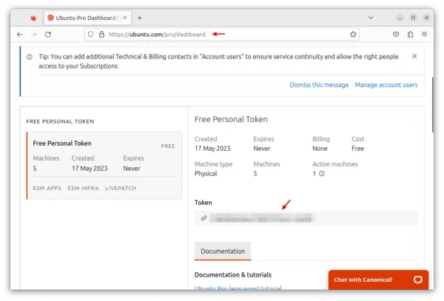Close the tip banner with the X
This screenshot has width=444, height=301.
click(x=414, y=56)
